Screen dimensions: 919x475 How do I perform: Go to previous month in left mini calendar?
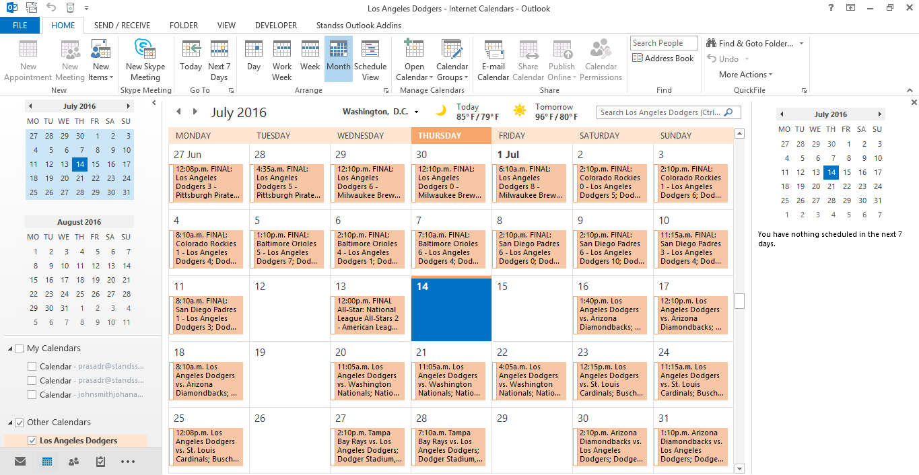tap(30, 106)
